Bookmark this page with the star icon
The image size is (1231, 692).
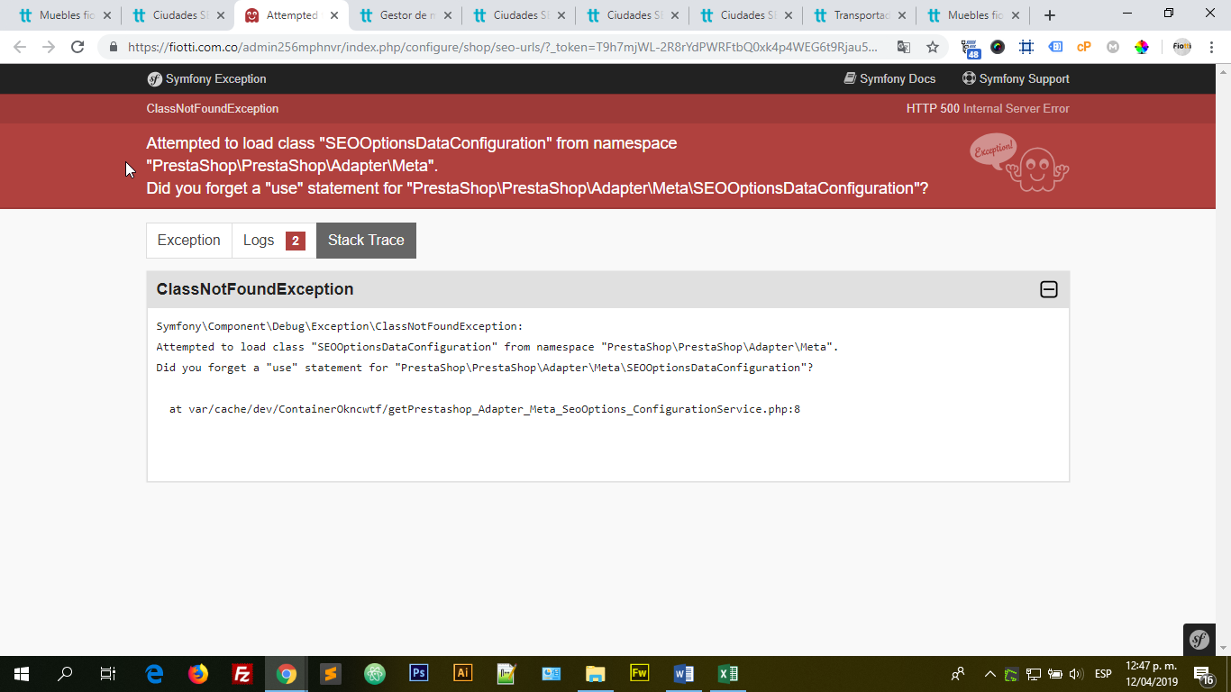tap(933, 47)
